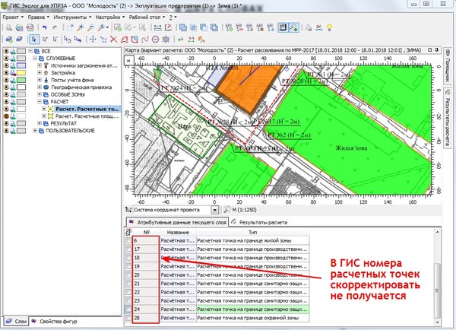Expand the РЕЗУЛЬТАТ tree group
The width and height of the screenshot is (456, 330).
(40, 123)
